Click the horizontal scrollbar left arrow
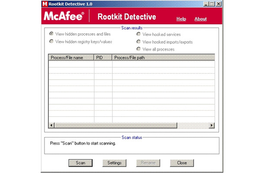 (x=52, y=125)
